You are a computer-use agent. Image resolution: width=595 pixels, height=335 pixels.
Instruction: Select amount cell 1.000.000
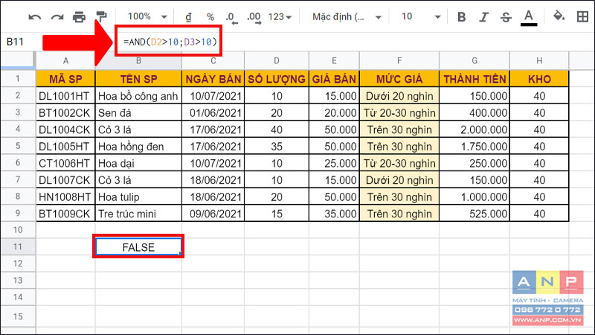[x=475, y=197]
